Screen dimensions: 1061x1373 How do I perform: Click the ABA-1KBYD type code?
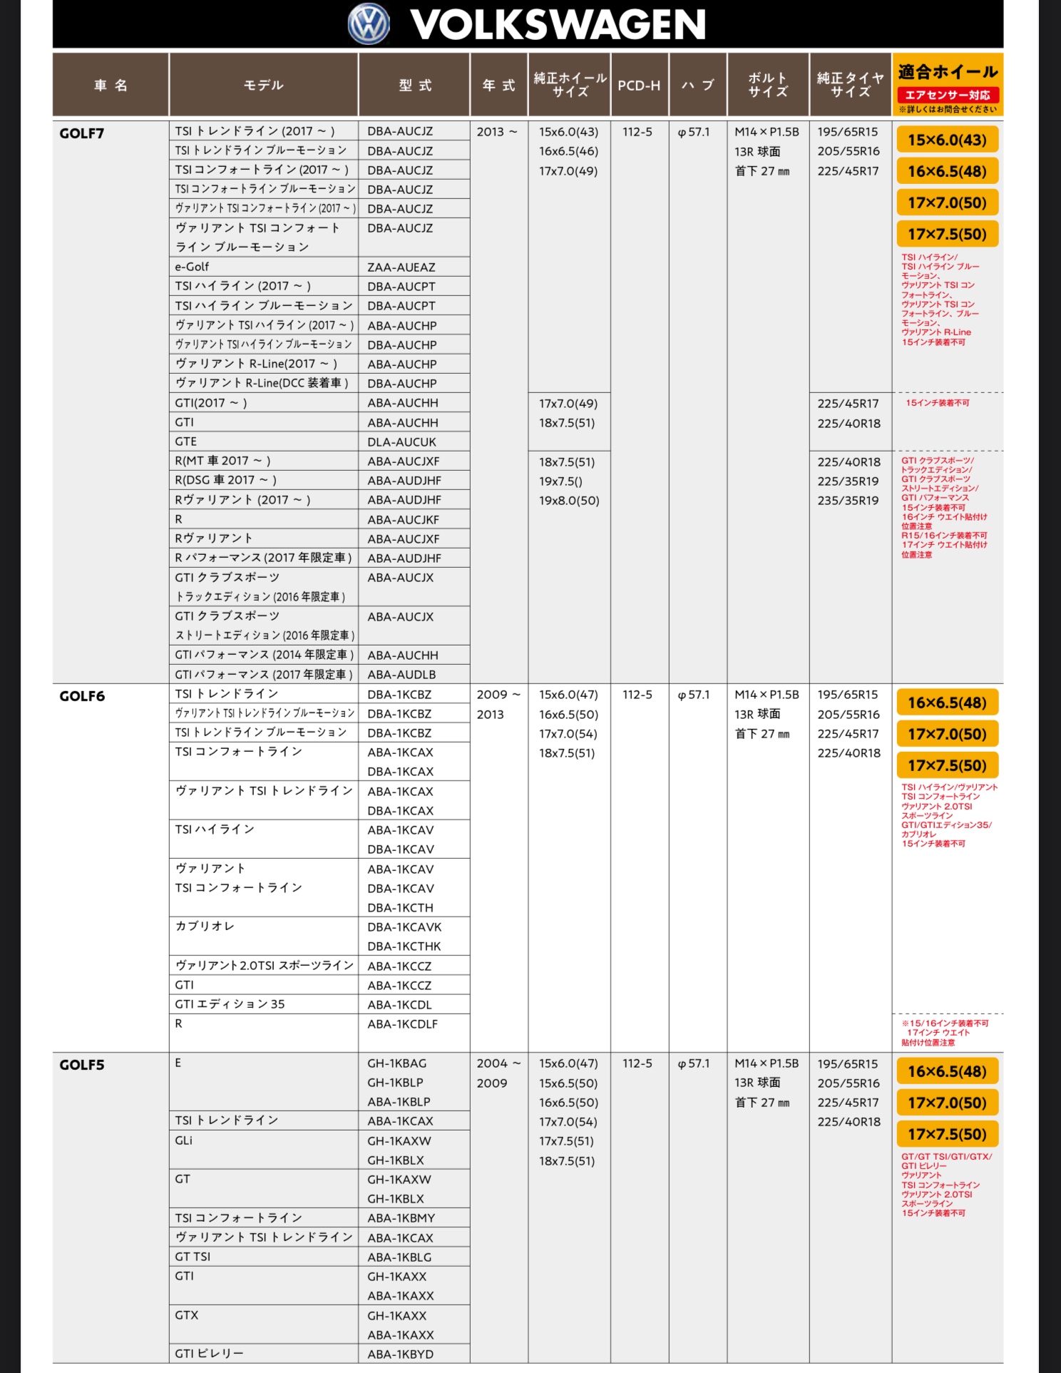coord(401,1354)
